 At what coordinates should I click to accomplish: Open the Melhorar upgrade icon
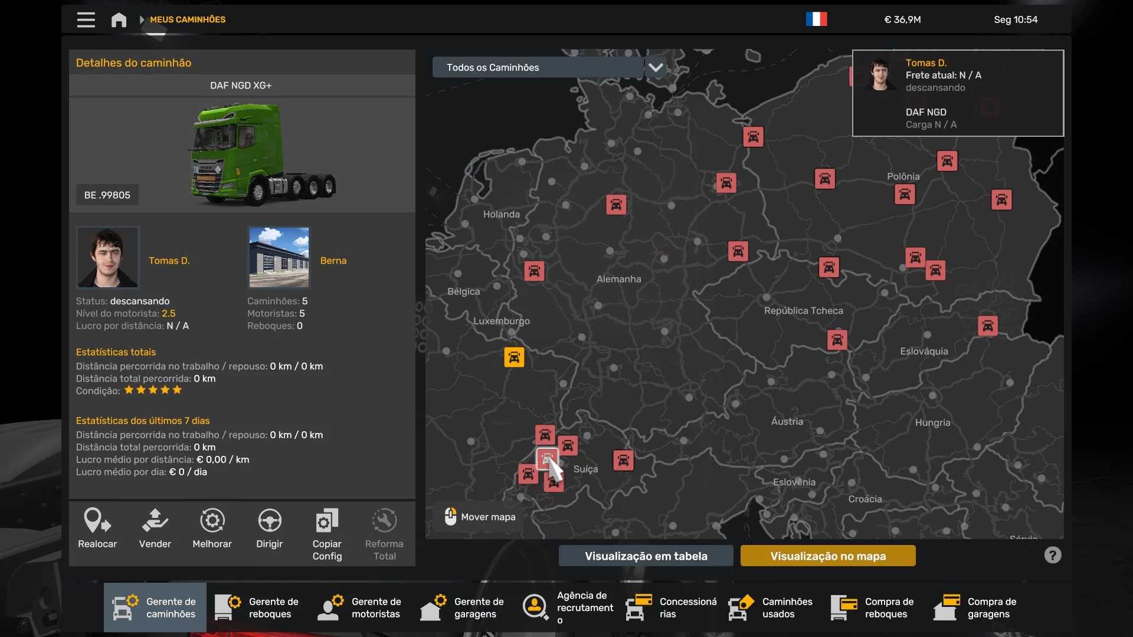click(212, 521)
